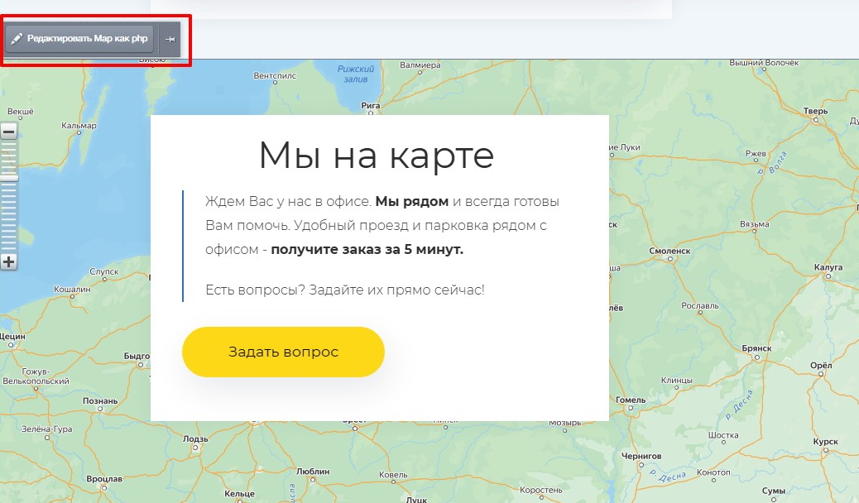Select the Вроцлав city marker
Screen dimensions: 859x503
pyautogui.click(x=105, y=489)
